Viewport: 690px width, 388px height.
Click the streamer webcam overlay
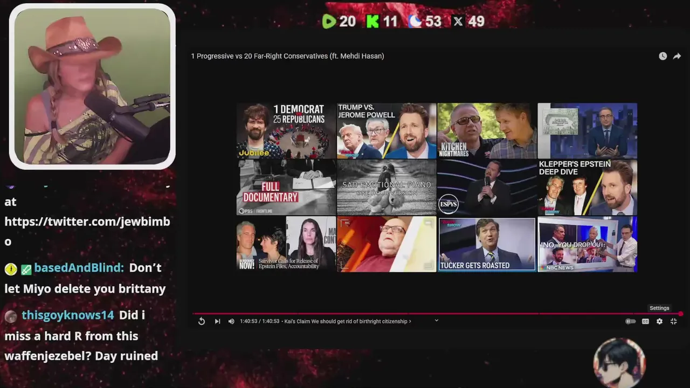point(92,87)
